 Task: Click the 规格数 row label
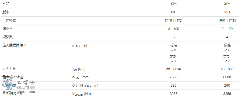(8, 37)
